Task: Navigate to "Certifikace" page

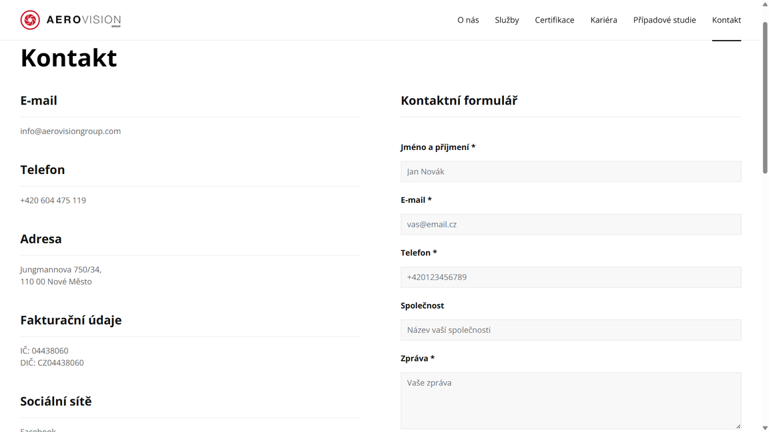Action: [554, 19]
